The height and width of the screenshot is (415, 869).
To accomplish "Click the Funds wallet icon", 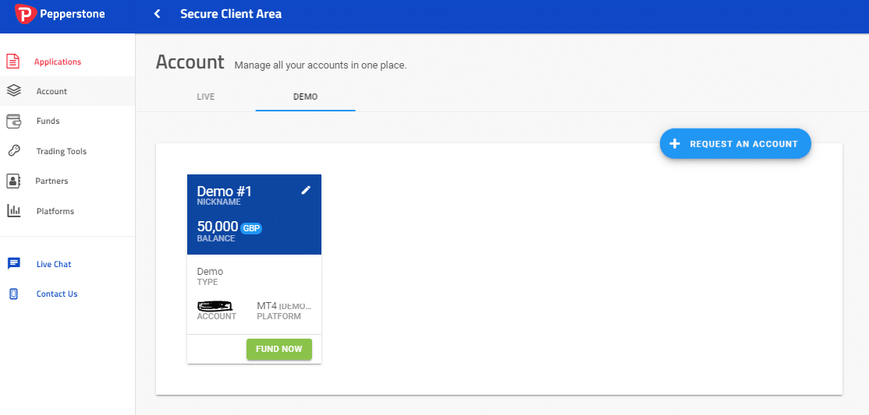I will (13, 121).
